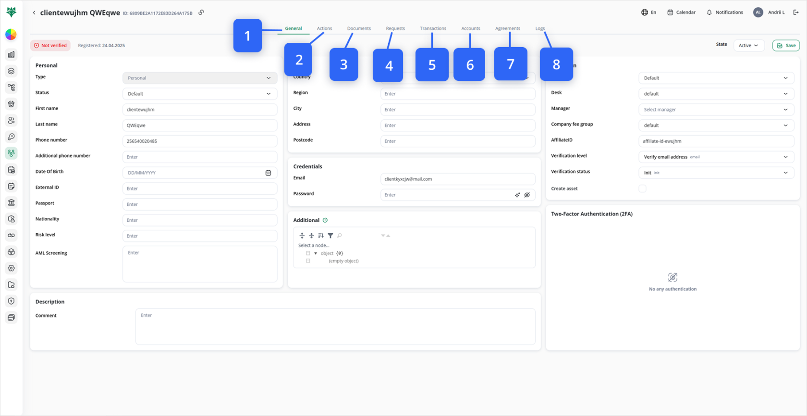Image resolution: width=807 pixels, height=416 pixels.
Task: Switch to the Transactions tab
Action: 433,28
